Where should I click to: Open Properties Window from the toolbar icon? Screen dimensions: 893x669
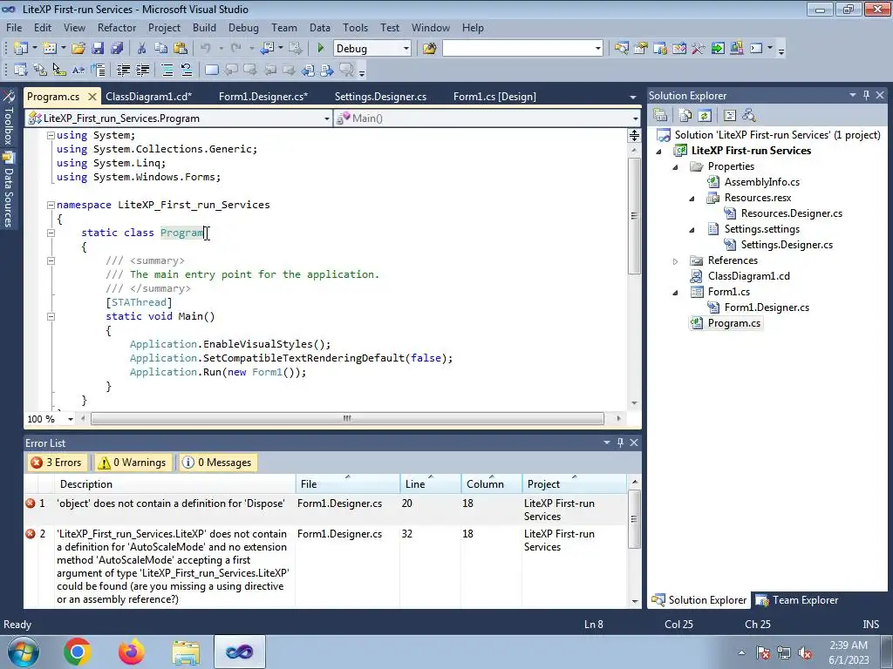641,49
